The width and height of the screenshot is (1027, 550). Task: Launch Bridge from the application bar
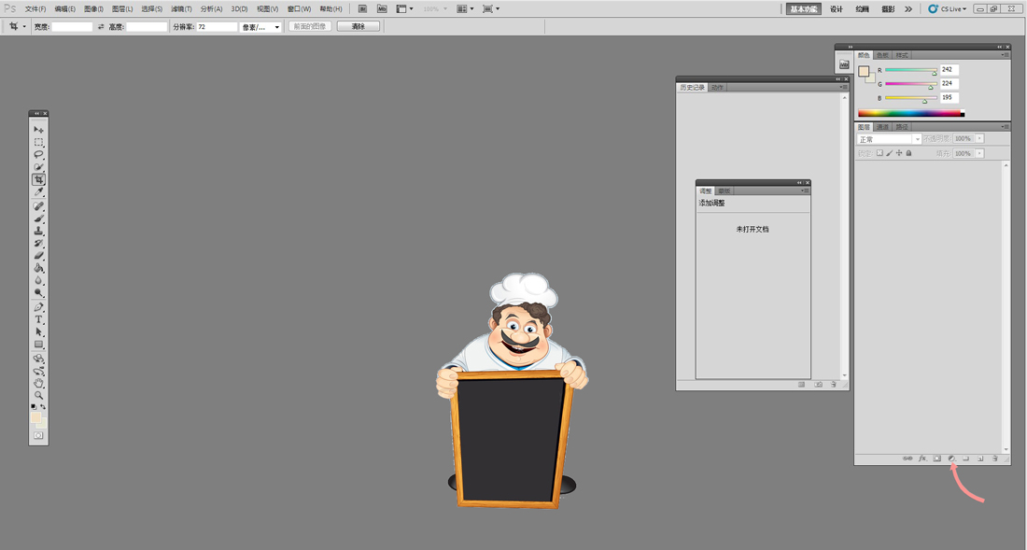(362, 8)
